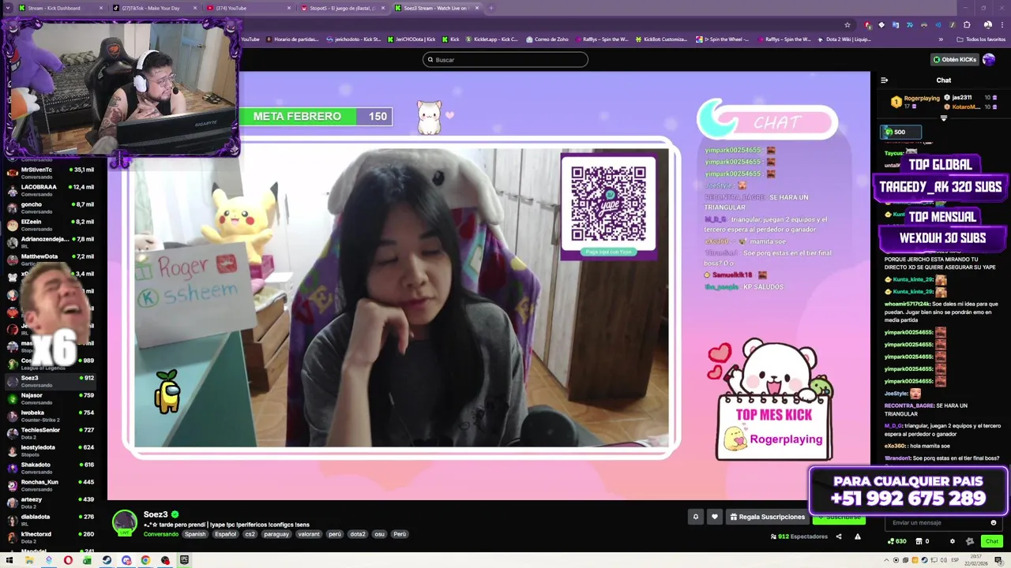Screen dimensions: 1011x568
Task: Launch Opera from the taskbar
Action: 68,560
